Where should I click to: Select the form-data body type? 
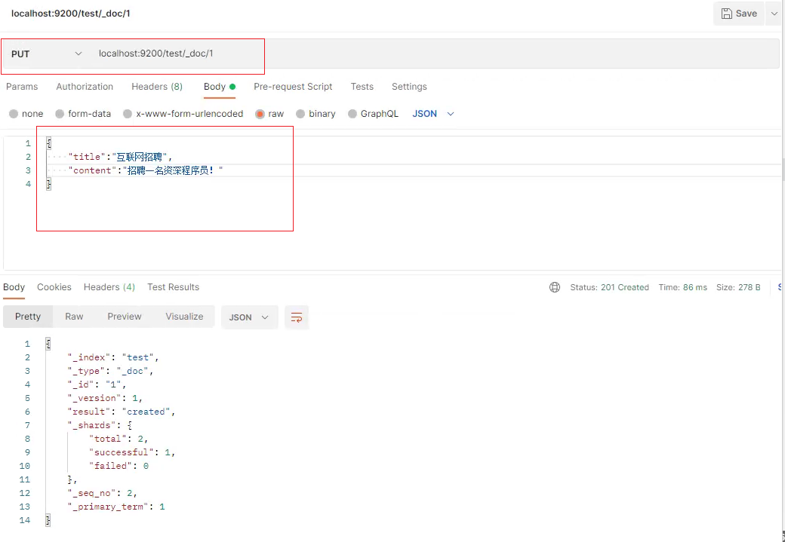(83, 114)
